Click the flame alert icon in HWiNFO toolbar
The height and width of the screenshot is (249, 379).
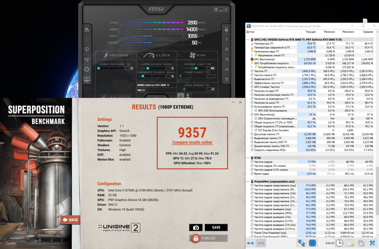click(313, 242)
